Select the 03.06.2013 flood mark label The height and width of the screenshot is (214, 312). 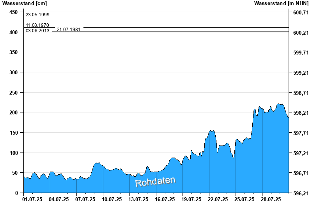(x=37, y=31)
